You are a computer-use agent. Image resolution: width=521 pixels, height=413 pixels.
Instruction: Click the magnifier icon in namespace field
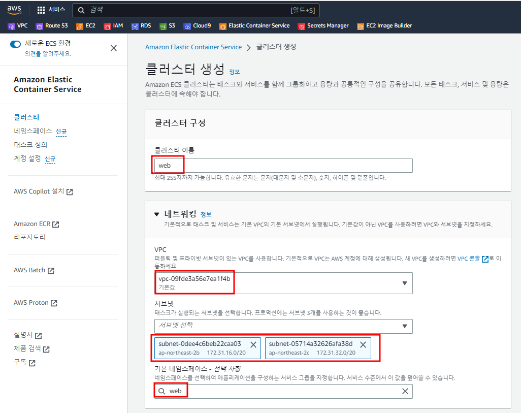click(x=162, y=391)
